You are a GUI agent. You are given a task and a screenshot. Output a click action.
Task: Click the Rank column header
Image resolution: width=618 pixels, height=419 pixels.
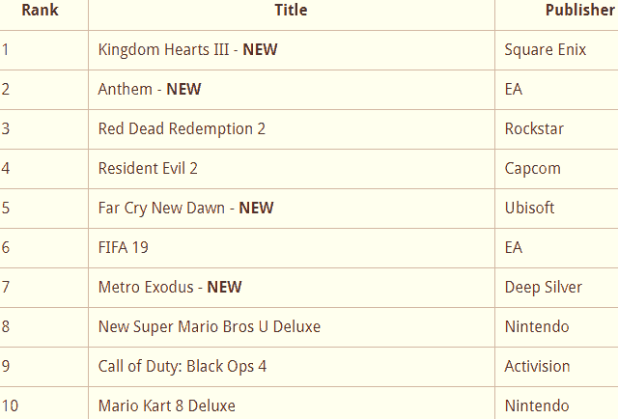pyautogui.click(x=40, y=11)
